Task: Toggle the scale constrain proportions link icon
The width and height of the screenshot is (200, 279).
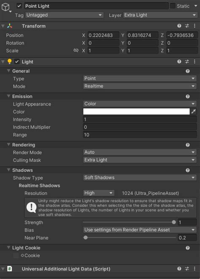Action: click(76, 51)
